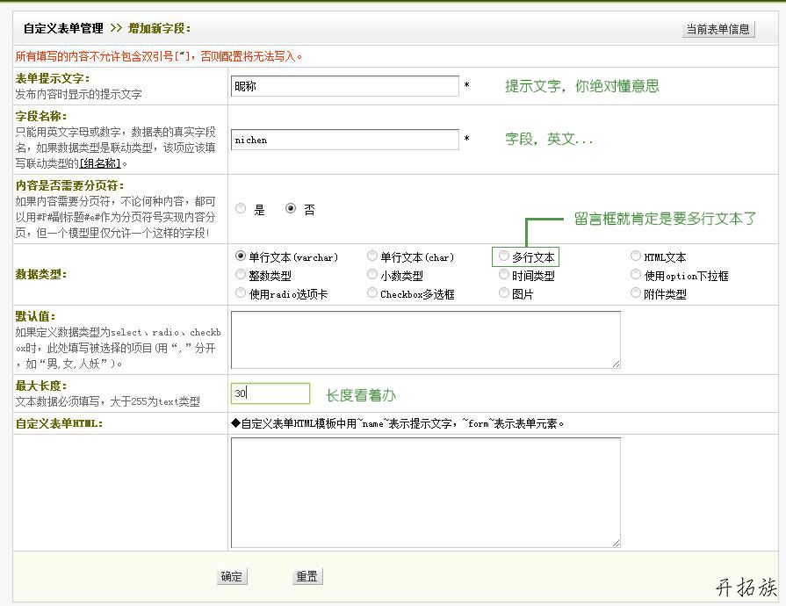Click the 增加新字段 heading text

click(x=160, y=29)
